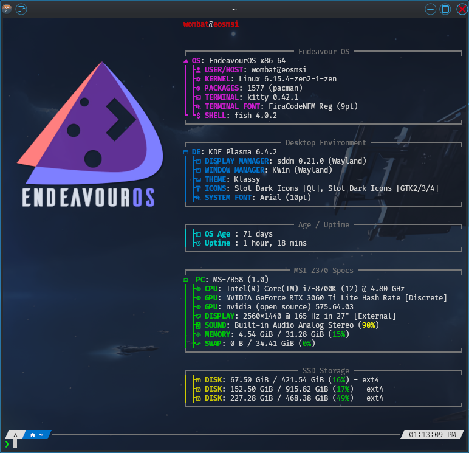Click the clock icon beside Uptime
Image resolution: width=469 pixels, height=453 pixels.
click(198, 243)
